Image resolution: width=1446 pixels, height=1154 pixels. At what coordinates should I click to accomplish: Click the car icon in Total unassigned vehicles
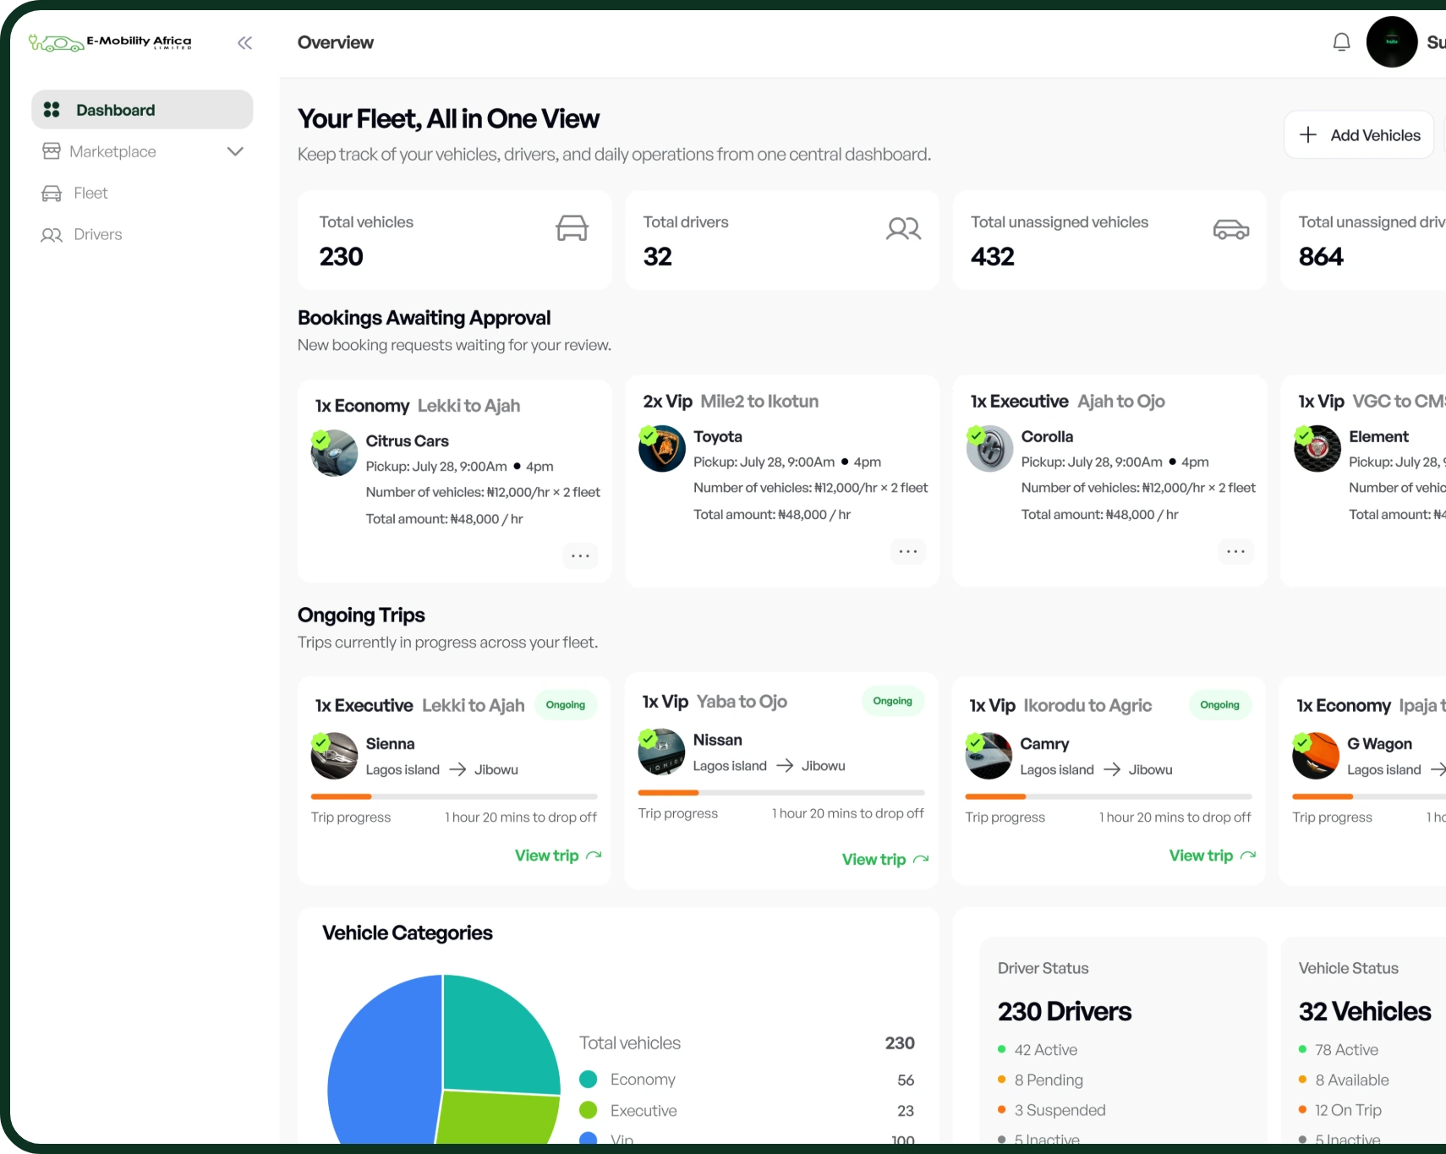pos(1230,229)
